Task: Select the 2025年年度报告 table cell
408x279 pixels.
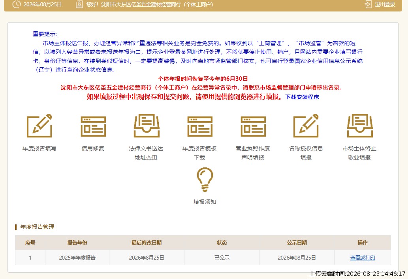Action: pos(77,258)
